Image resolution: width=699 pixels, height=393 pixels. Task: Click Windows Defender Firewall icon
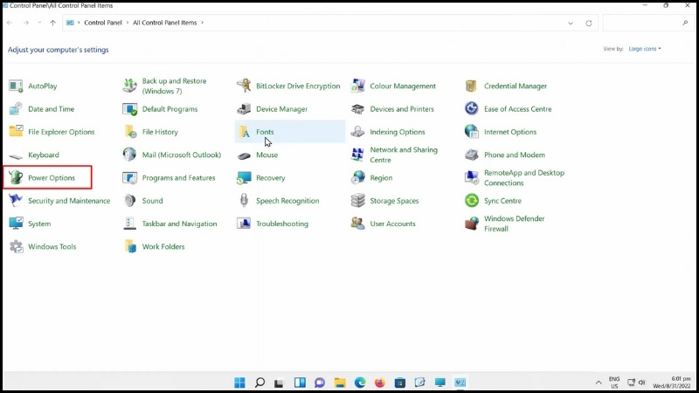(x=471, y=224)
